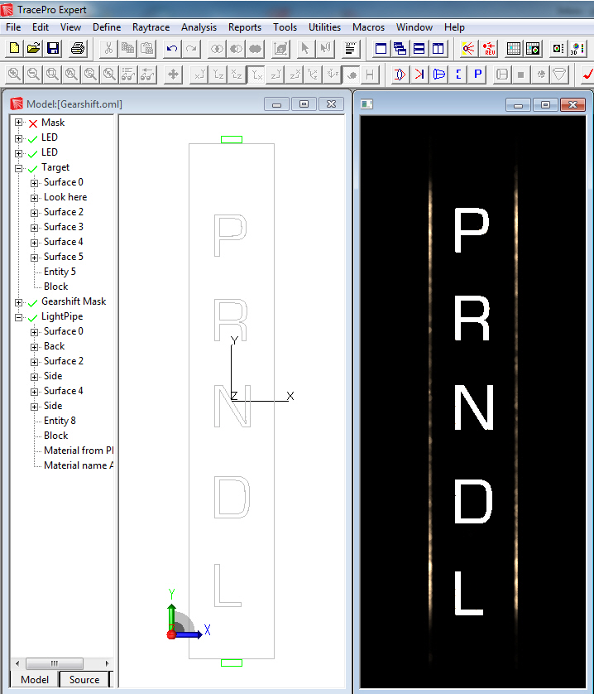Toggle the green check on first LED

pos(33,139)
